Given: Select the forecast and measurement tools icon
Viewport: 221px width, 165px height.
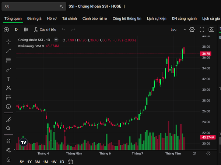Looking at the screenshot, I should click(x=8, y=97).
